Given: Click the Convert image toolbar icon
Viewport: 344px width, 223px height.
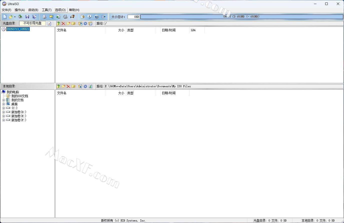Looking at the screenshot, I should tap(51, 17).
